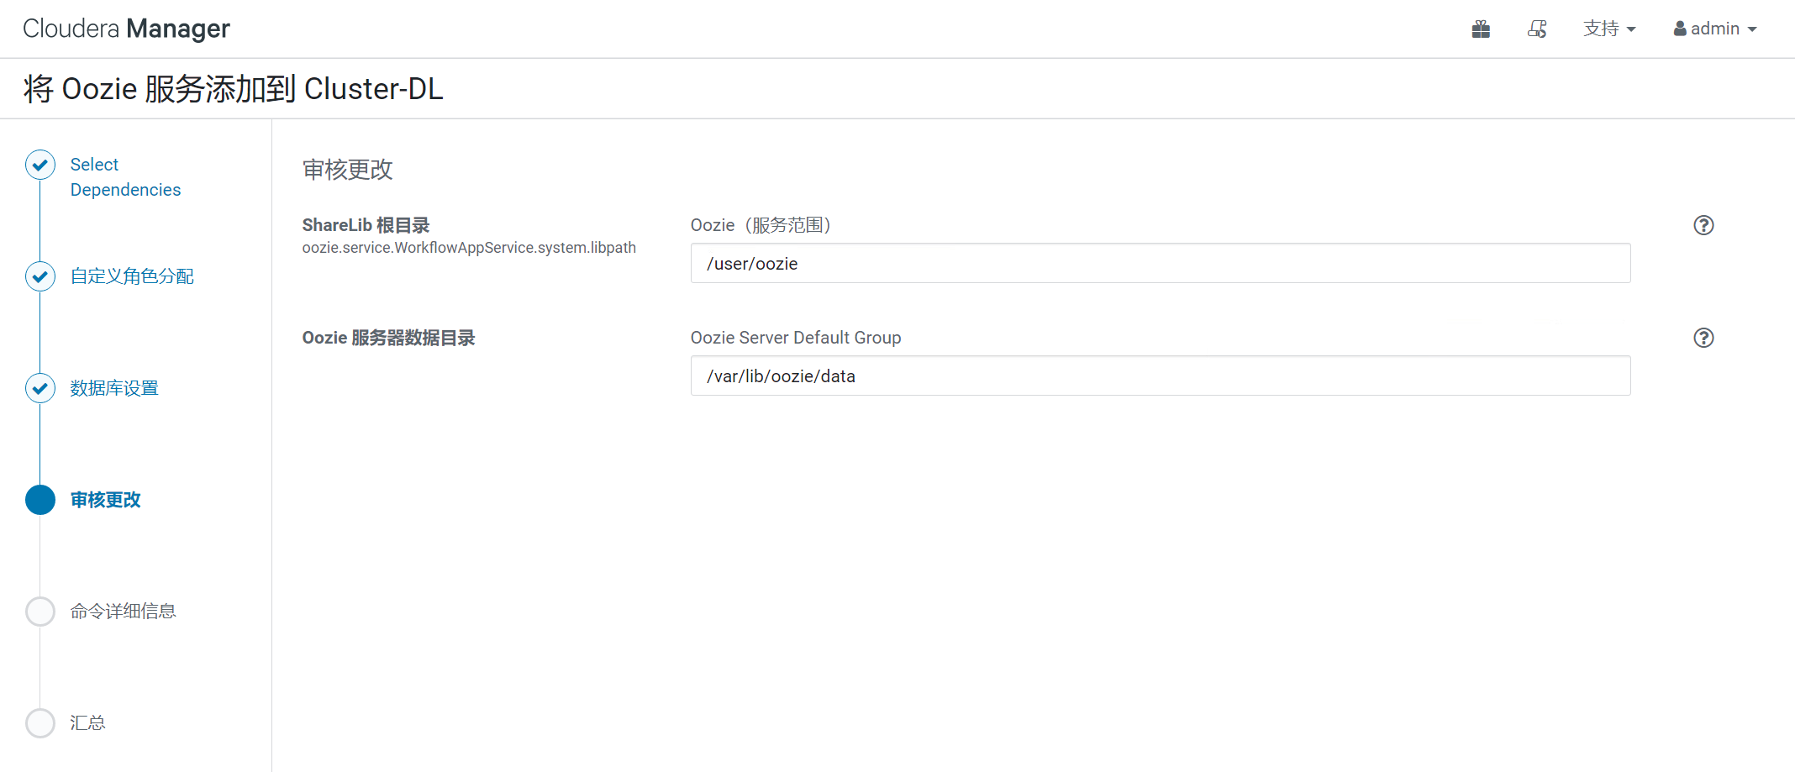Click the 命令详细信息 step label
Viewport: 1795px width, 772px height.
coord(123,612)
